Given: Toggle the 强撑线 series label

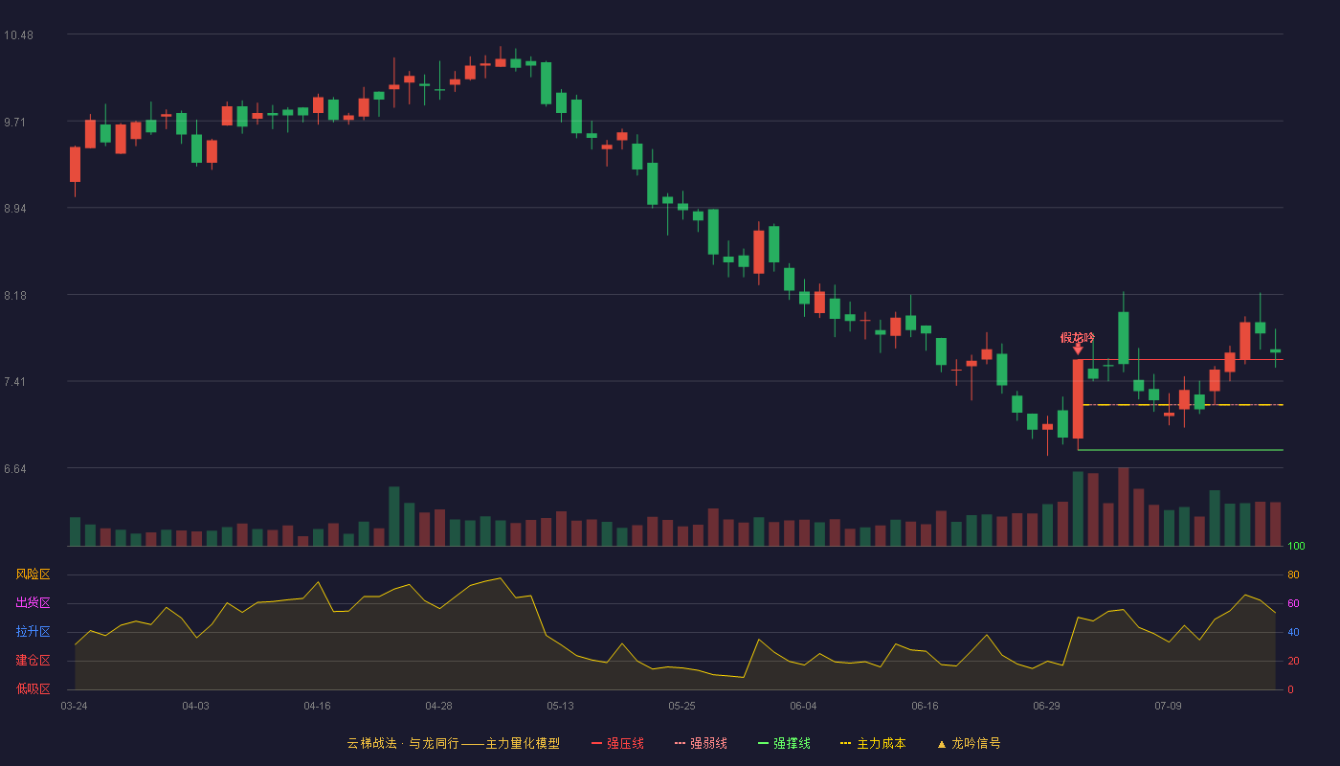Looking at the screenshot, I should (792, 743).
